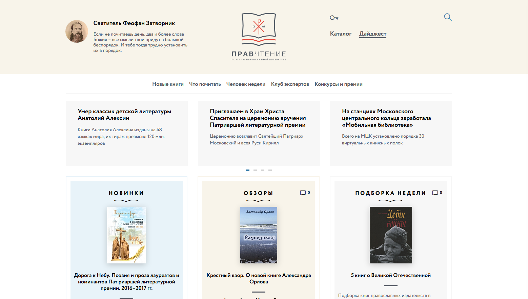This screenshot has width=528, height=299.
Task: Click text 'Всего на МЦК установлено порядка 30'
Action: 383,136
